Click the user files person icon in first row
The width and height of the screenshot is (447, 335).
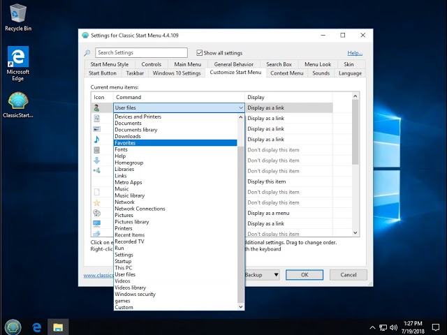click(96, 108)
